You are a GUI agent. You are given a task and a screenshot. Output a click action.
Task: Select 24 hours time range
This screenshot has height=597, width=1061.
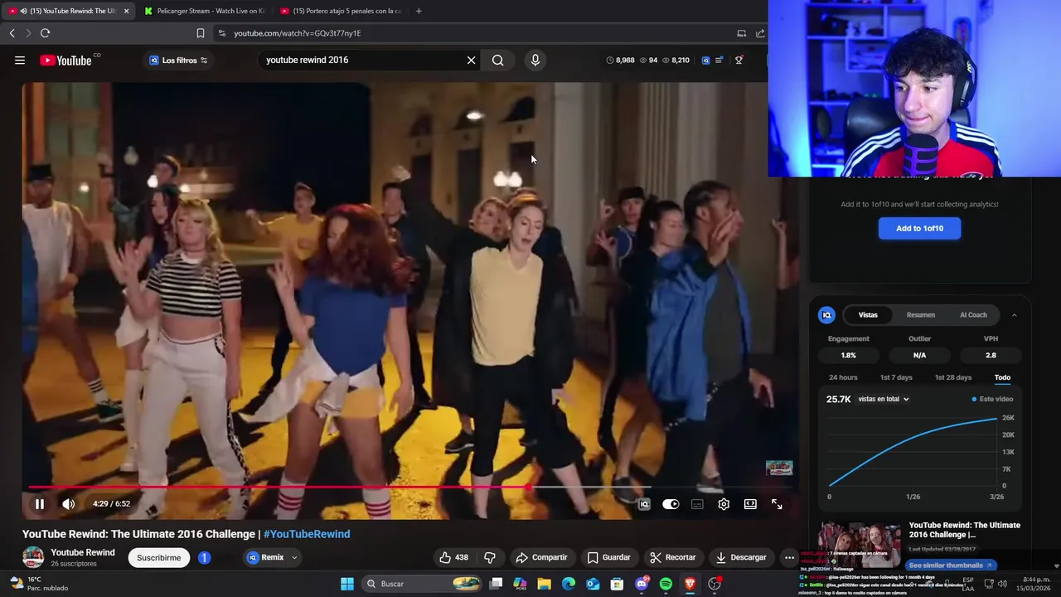pyautogui.click(x=843, y=377)
